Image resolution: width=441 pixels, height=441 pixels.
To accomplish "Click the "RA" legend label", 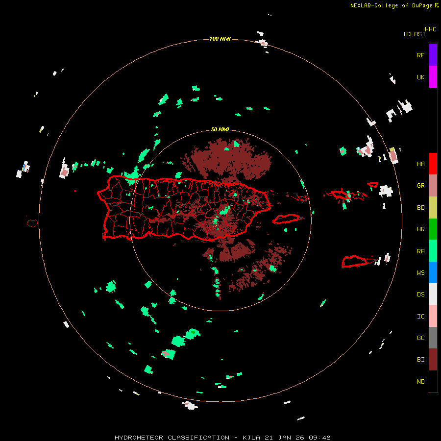I will click(x=420, y=251).
